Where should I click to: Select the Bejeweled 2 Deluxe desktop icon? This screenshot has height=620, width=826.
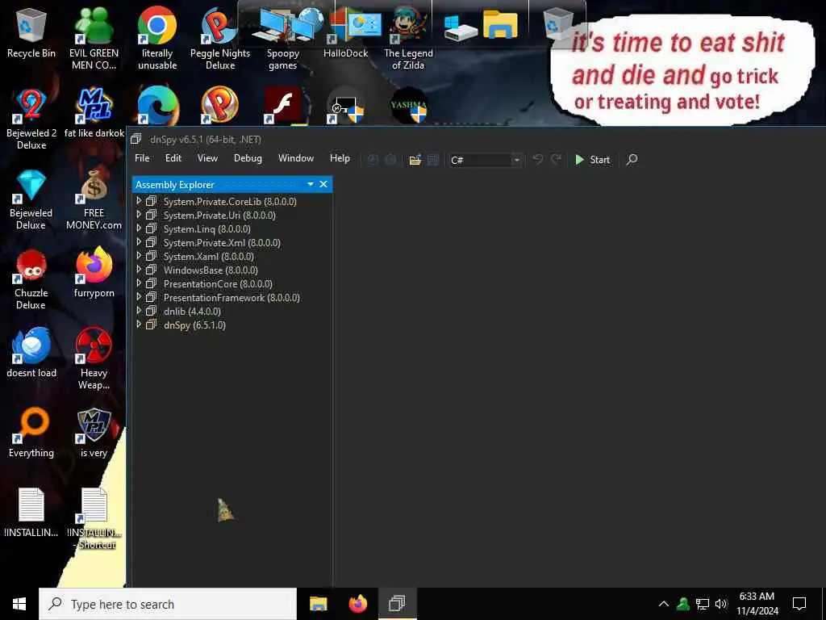click(31, 119)
